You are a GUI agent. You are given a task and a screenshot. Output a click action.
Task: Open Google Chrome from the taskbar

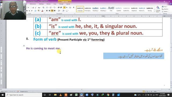(x=108, y=95)
